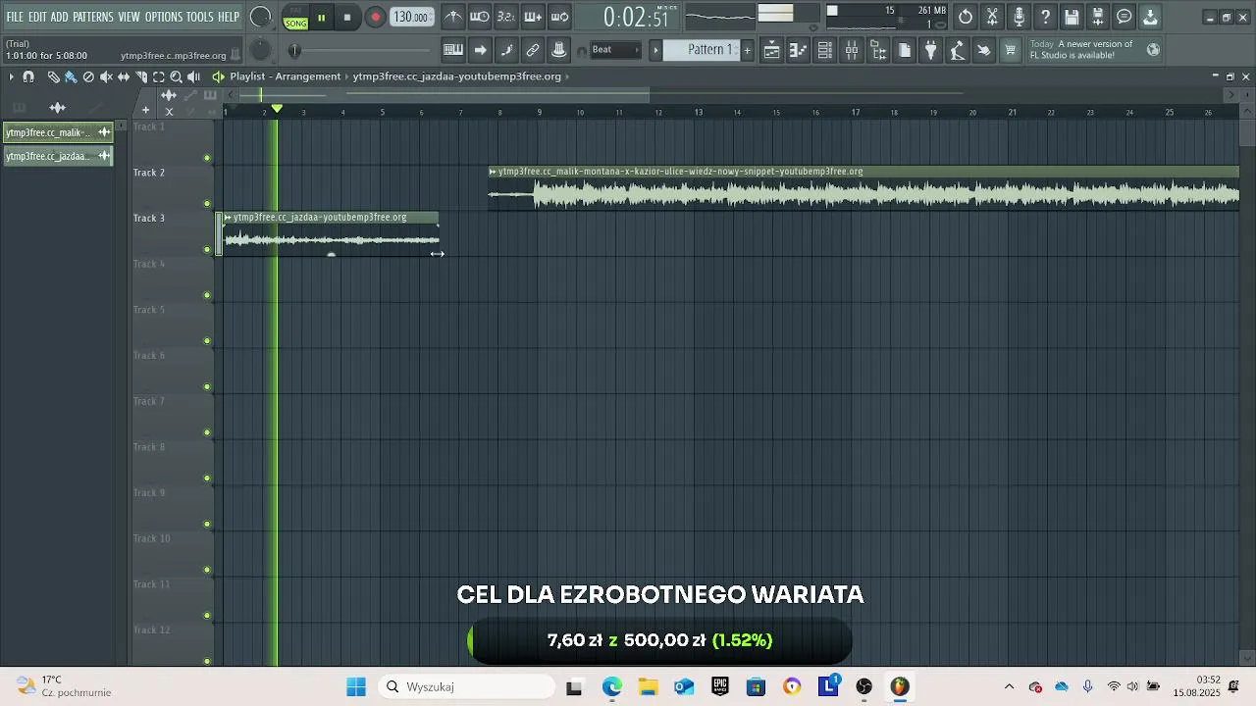
Task: Open the Playlist view icon
Action: pyautogui.click(x=772, y=51)
